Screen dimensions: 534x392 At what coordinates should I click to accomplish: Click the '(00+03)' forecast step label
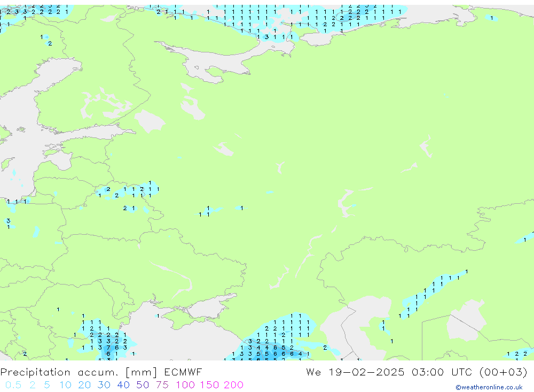click(x=504, y=372)
